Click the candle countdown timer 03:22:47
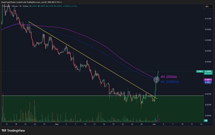Screen dimensions: 215x135 208,74
